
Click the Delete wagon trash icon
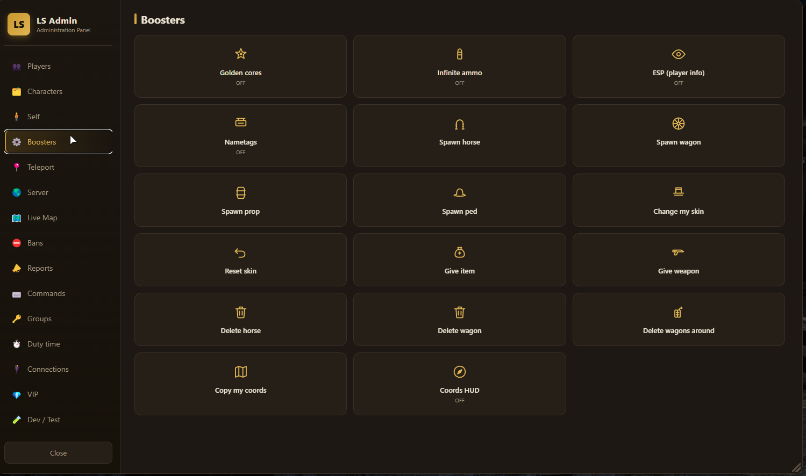(460, 312)
